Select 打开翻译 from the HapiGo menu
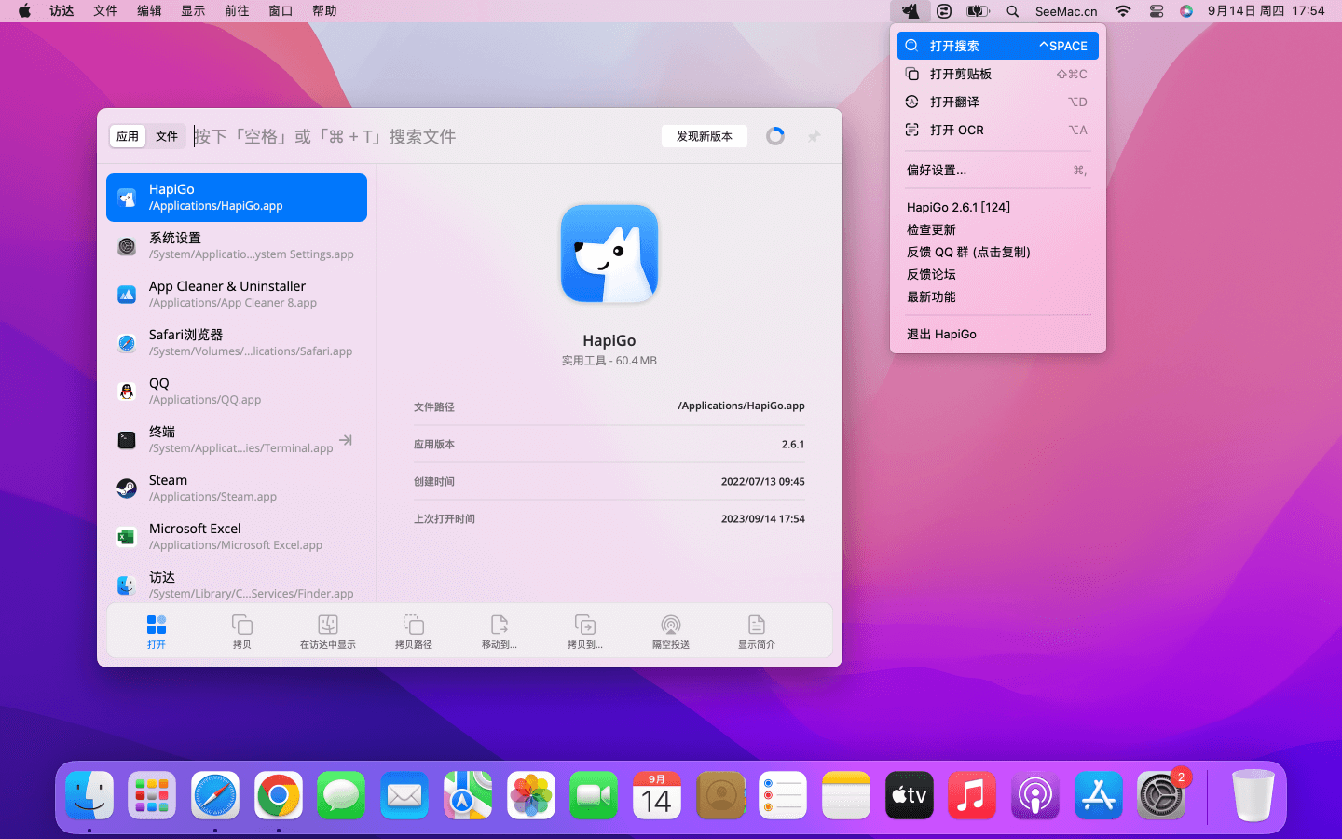Viewport: 1342px width, 839px height. click(x=954, y=102)
